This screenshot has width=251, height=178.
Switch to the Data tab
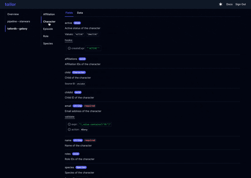[x=80, y=13]
